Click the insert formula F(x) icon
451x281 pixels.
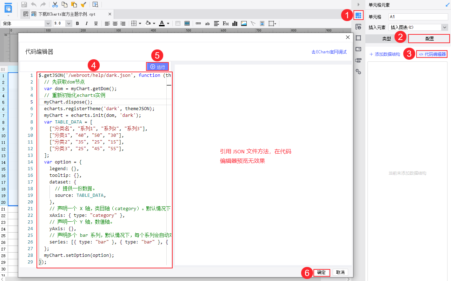click(226, 24)
